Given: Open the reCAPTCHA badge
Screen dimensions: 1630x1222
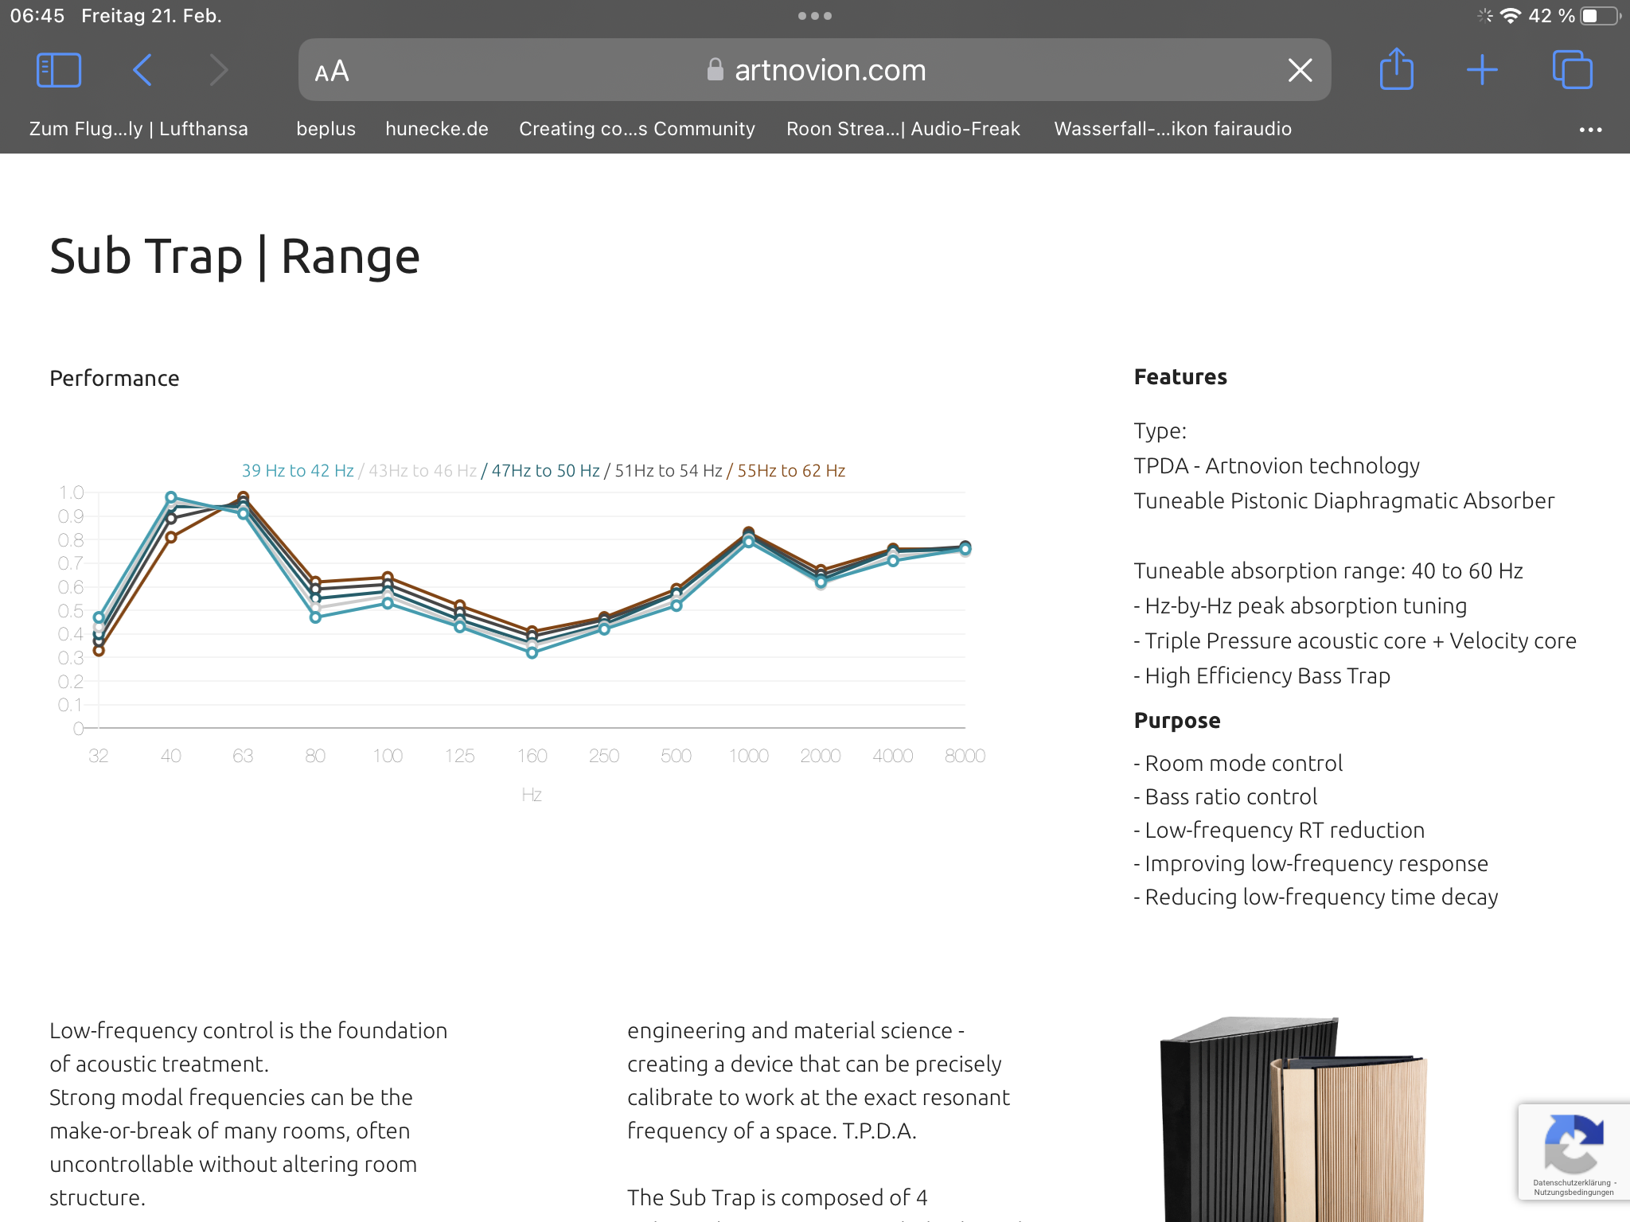Looking at the screenshot, I should (x=1573, y=1151).
